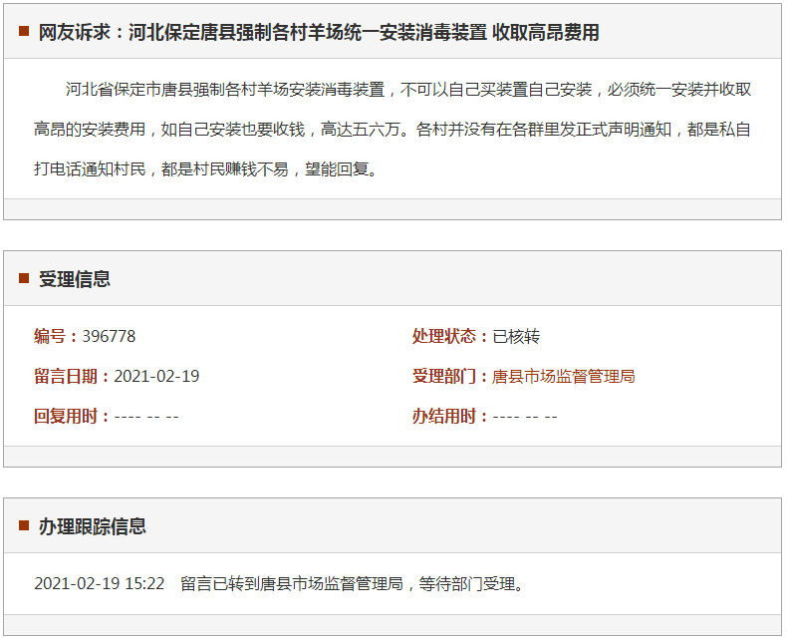Click the 回复用时 label
Viewport: 787px width, 644px height.
tap(72, 416)
